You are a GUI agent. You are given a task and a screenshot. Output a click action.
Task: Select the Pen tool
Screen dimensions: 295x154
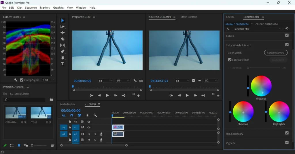point(63,51)
